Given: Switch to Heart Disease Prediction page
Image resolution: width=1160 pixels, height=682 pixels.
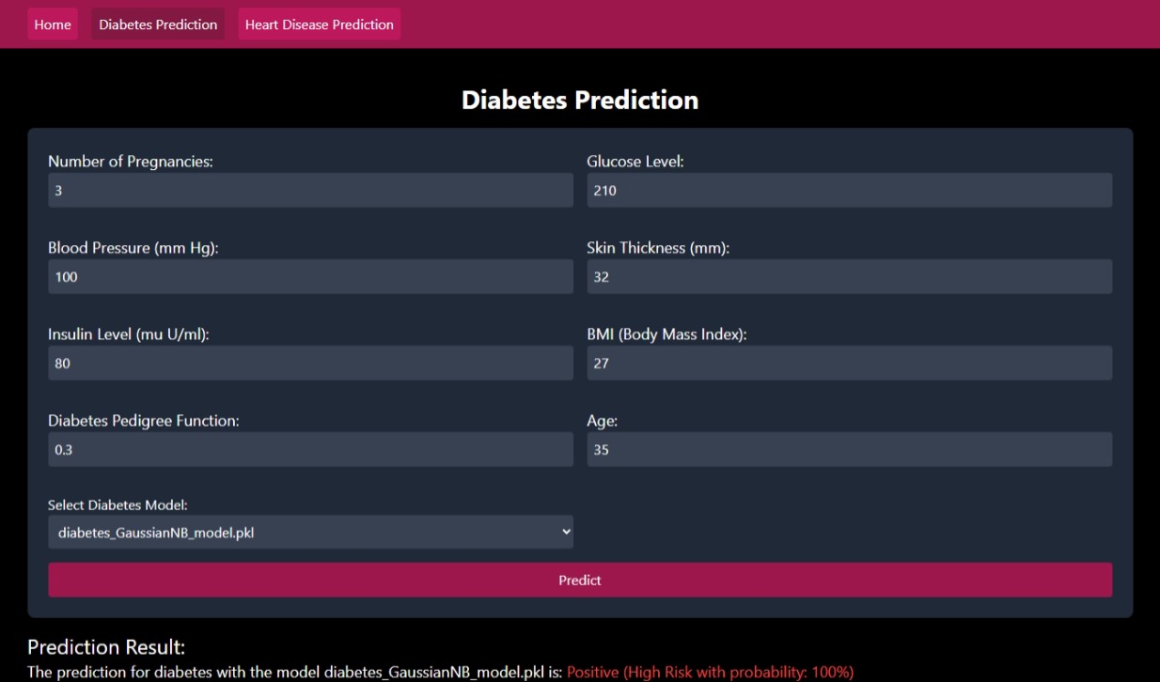Looking at the screenshot, I should (x=319, y=24).
